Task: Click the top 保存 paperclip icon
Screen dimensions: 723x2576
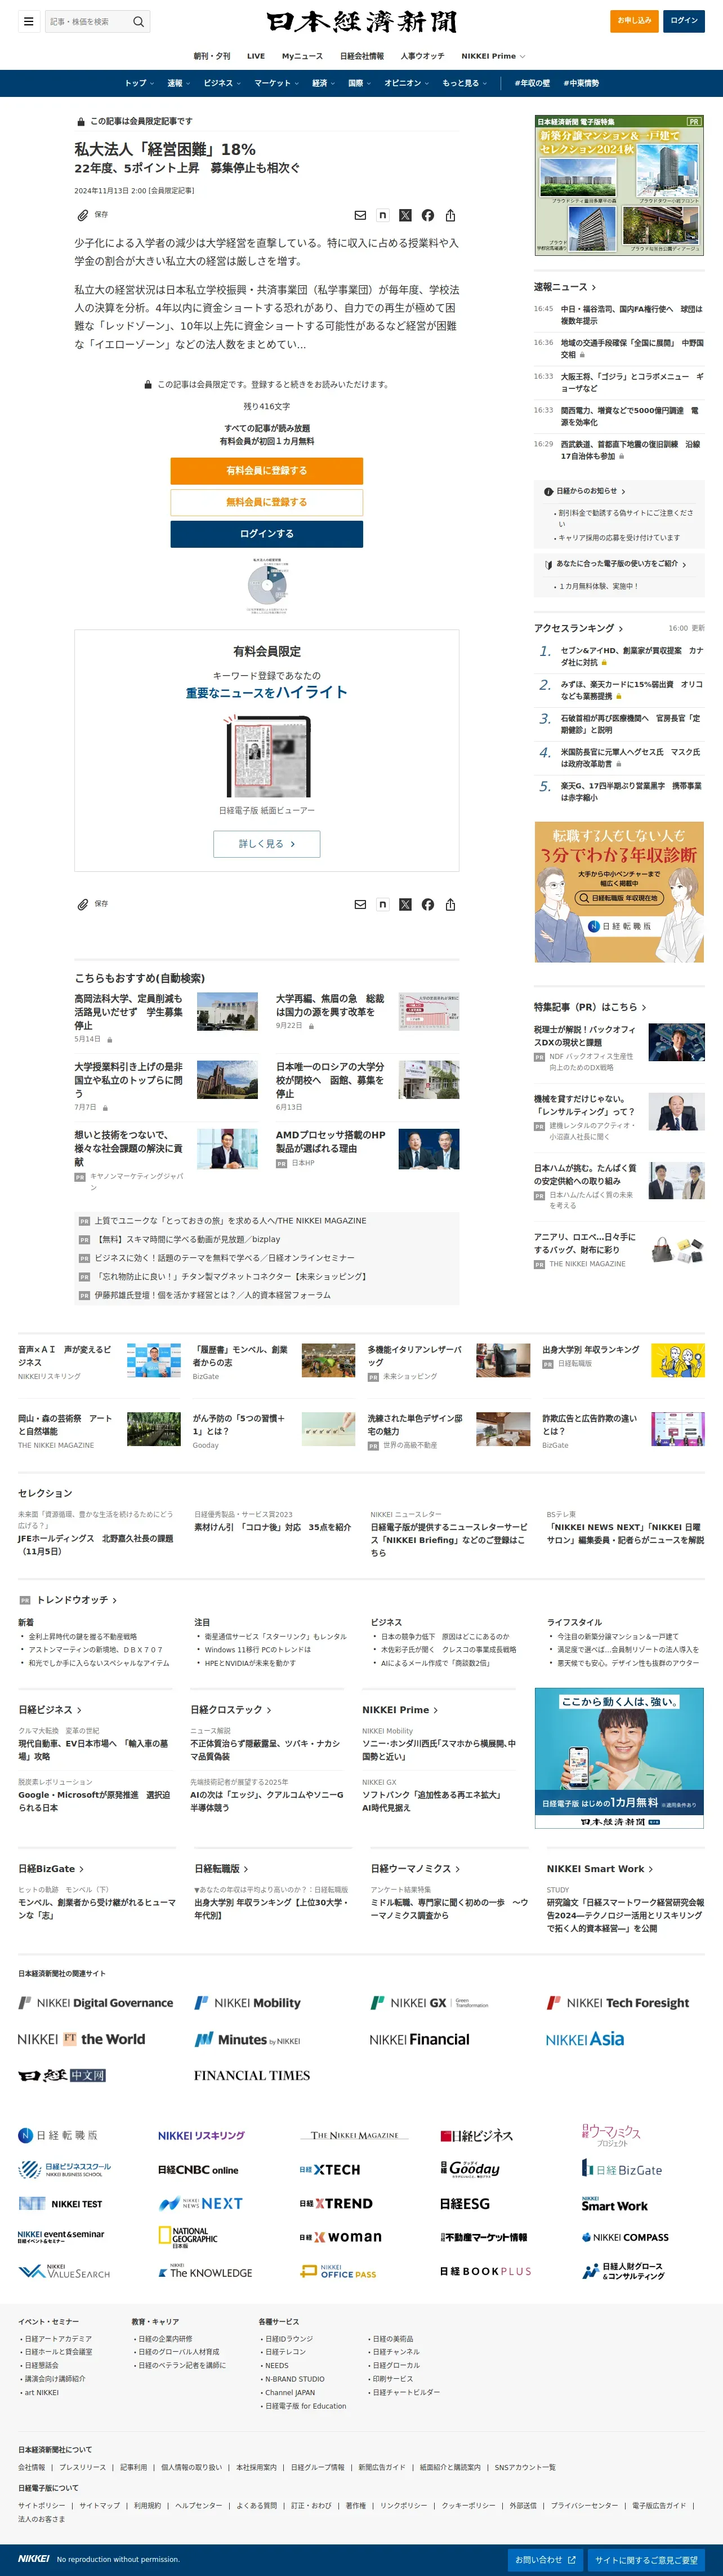Action: click(x=83, y=215)
